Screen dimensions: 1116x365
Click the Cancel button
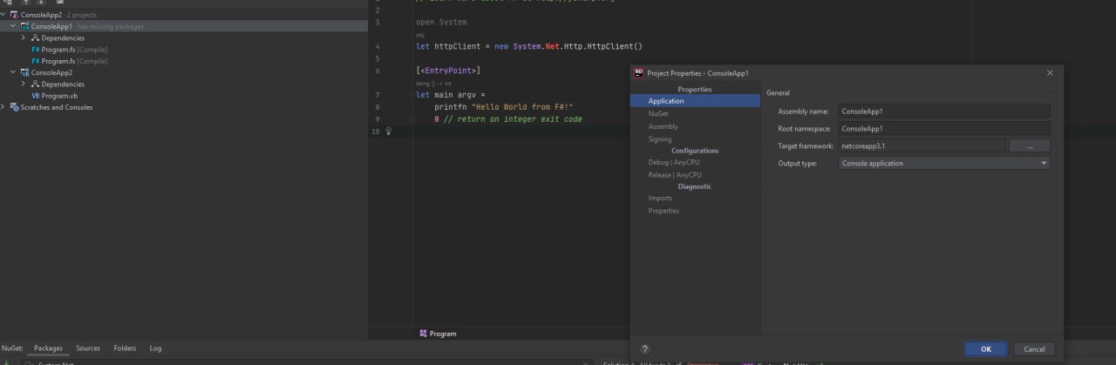click(1034, 348)
